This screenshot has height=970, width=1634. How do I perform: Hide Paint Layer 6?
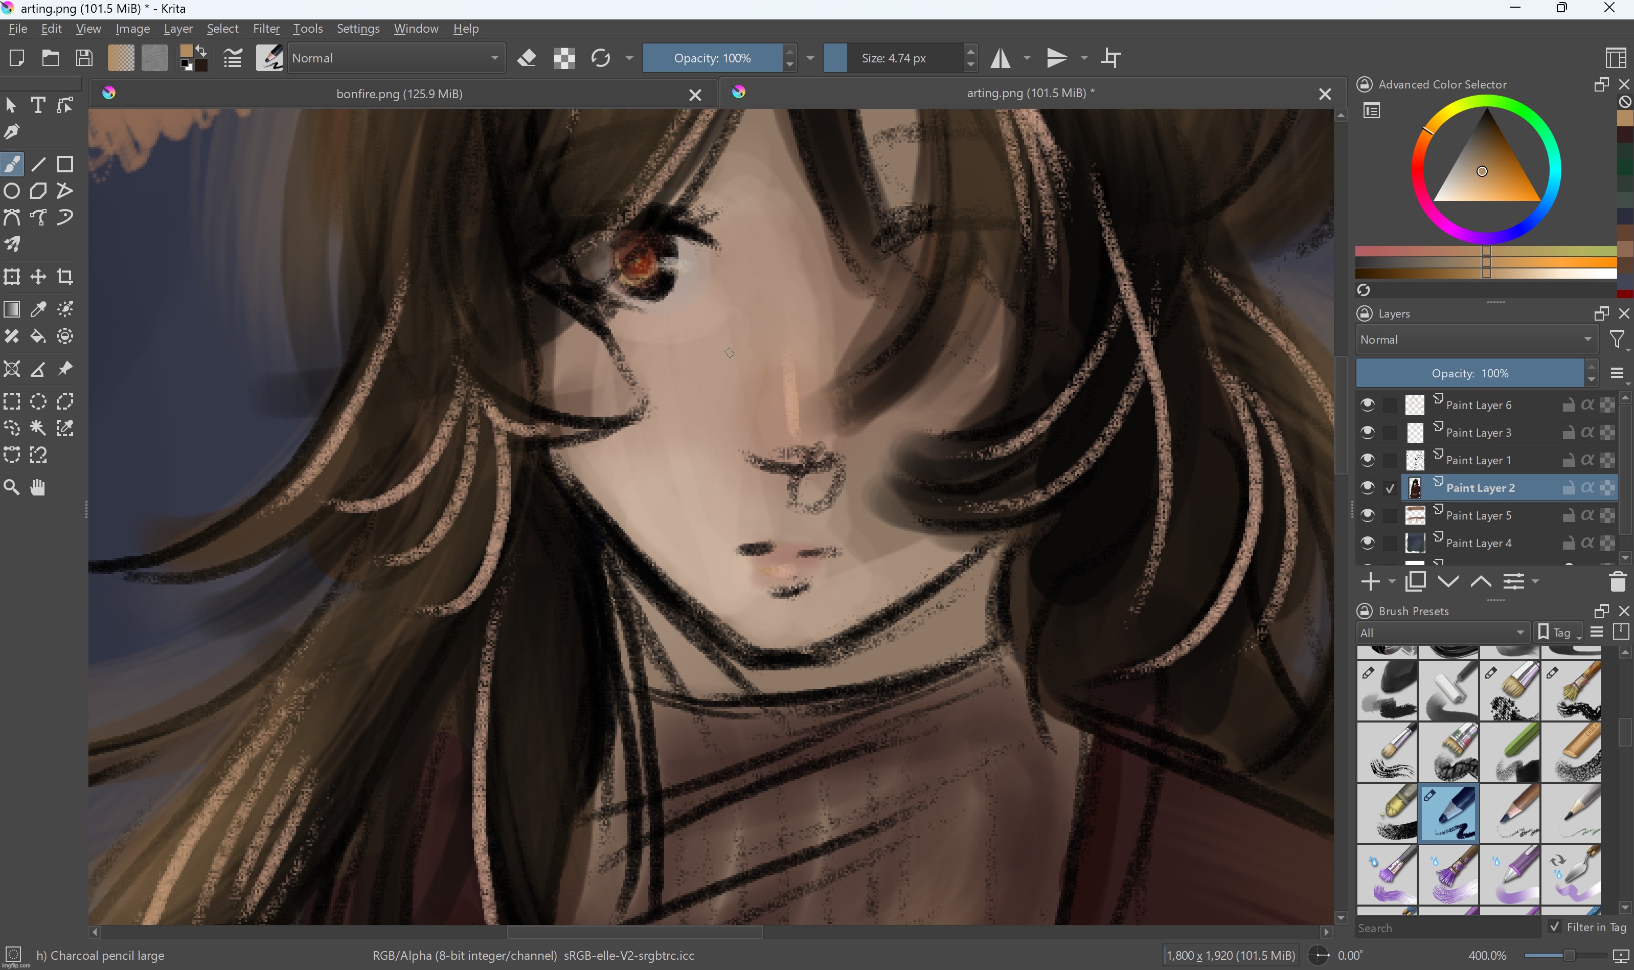click(x=1368, y=405)
